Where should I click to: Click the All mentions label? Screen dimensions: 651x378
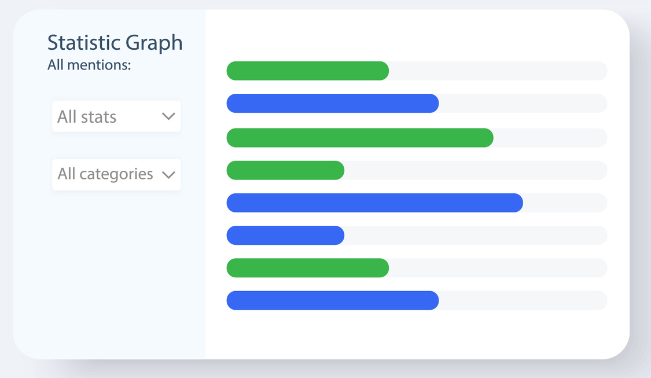click(x=89, y=65)
